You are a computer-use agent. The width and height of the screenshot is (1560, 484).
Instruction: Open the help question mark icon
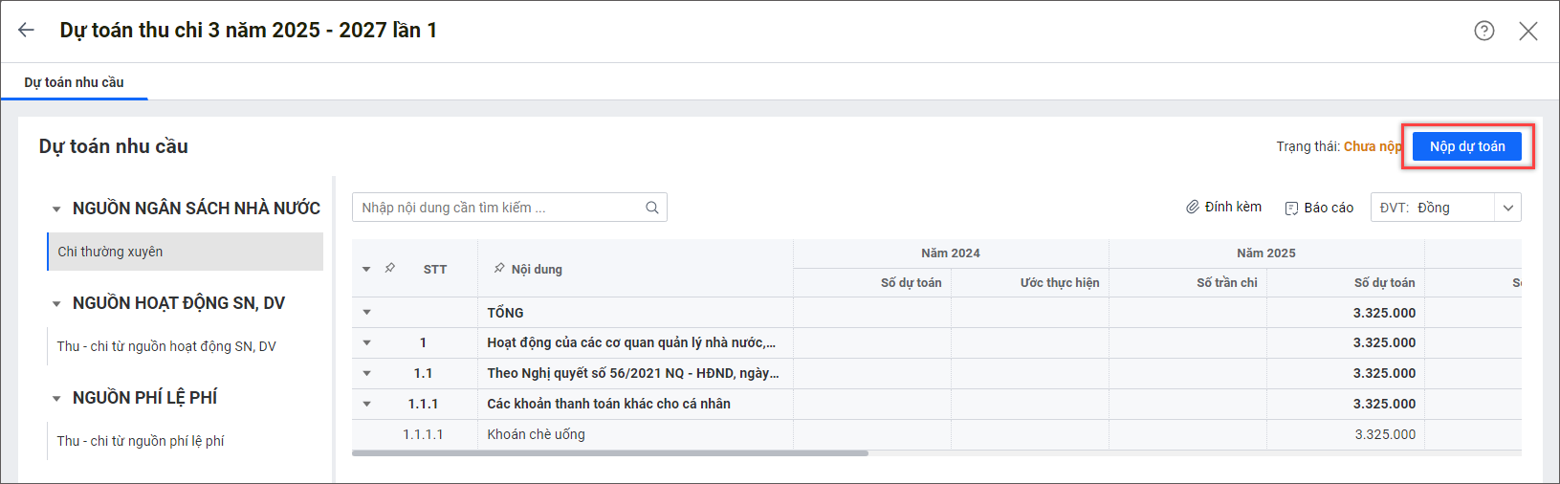pos(1483,31)
